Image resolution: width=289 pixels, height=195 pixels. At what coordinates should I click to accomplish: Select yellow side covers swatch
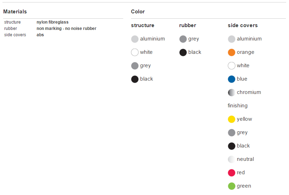pos(232,119)
